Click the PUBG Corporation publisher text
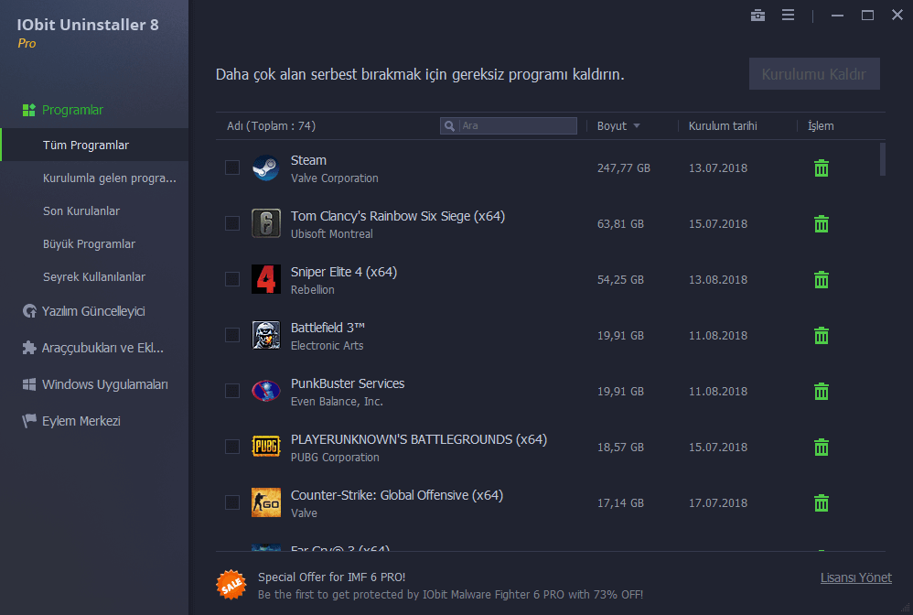The width and height of the screenshot is (913, 615). pyautogui.click(x=335, y=458)
